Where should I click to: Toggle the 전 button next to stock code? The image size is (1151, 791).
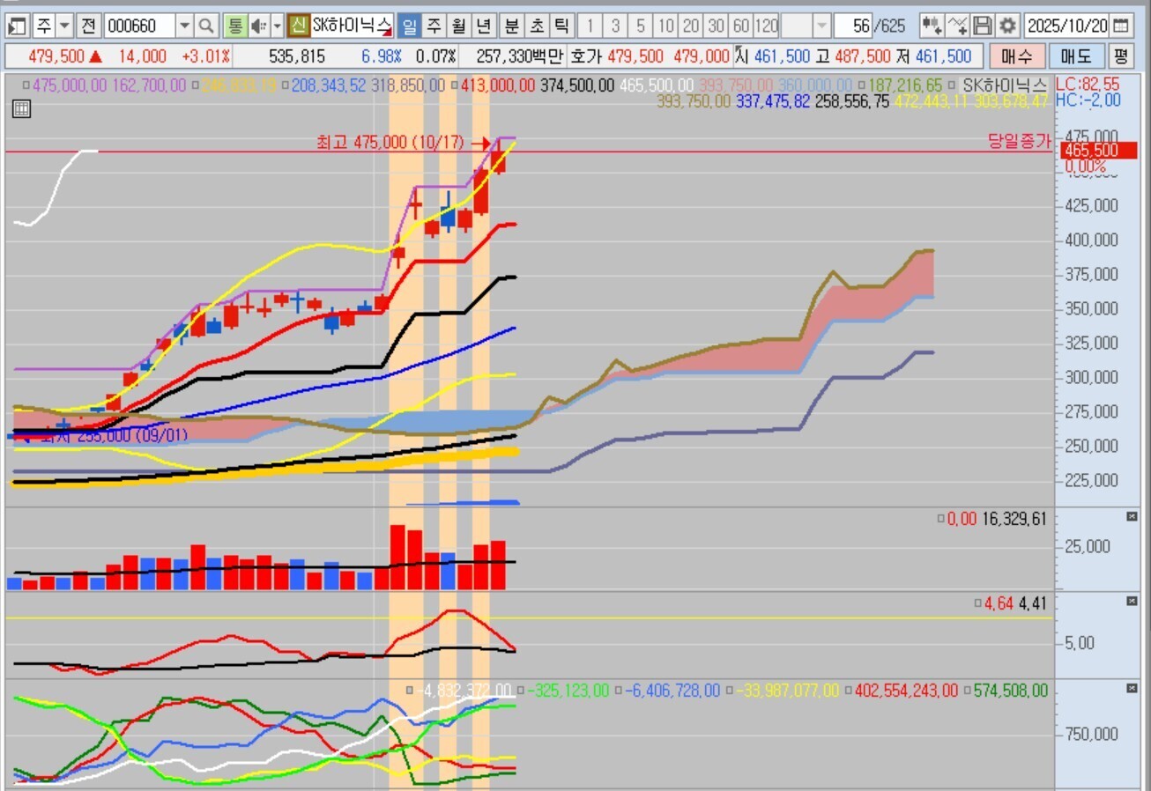pos(88,26)
